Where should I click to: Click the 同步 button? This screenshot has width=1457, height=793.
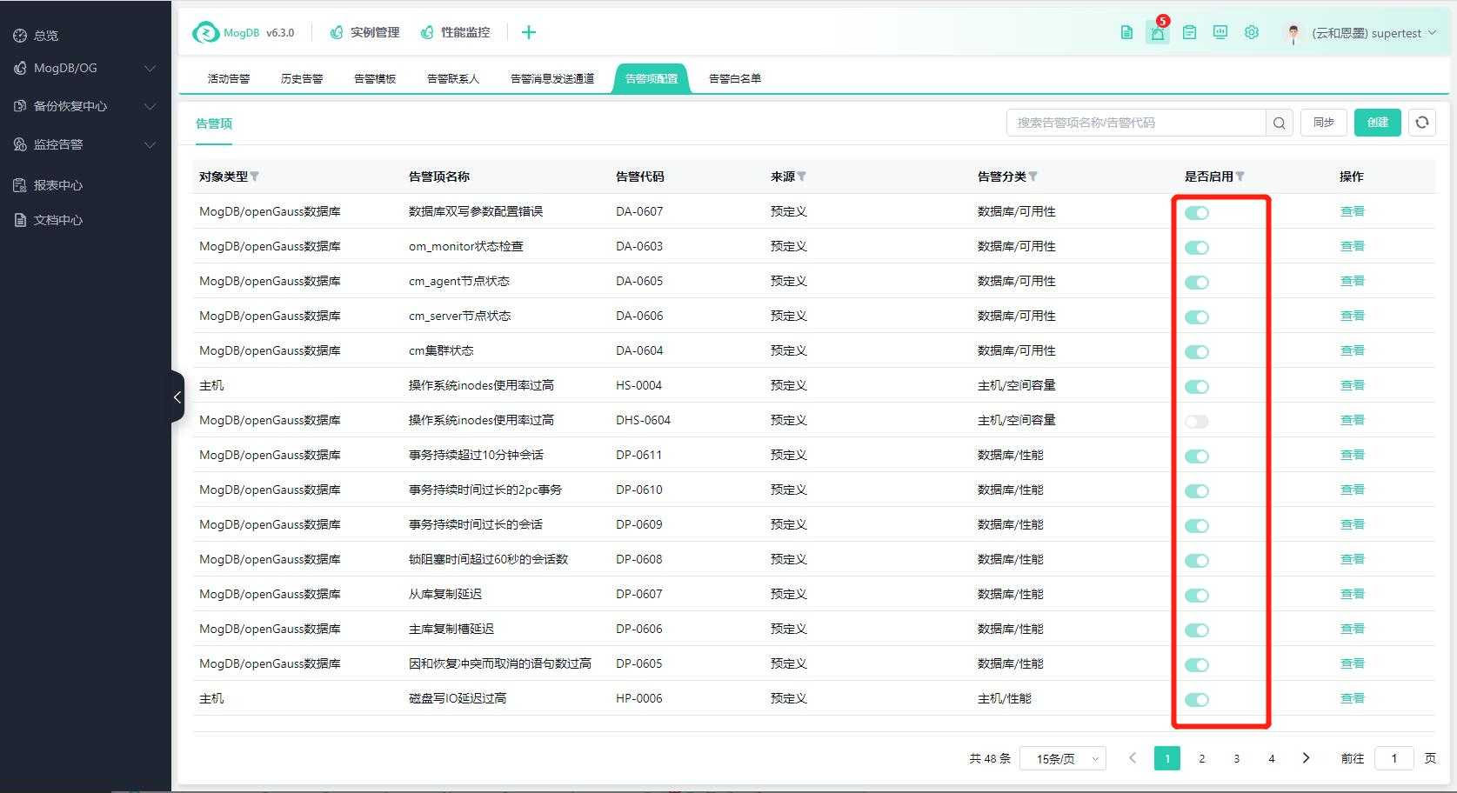pos(1324,123)
